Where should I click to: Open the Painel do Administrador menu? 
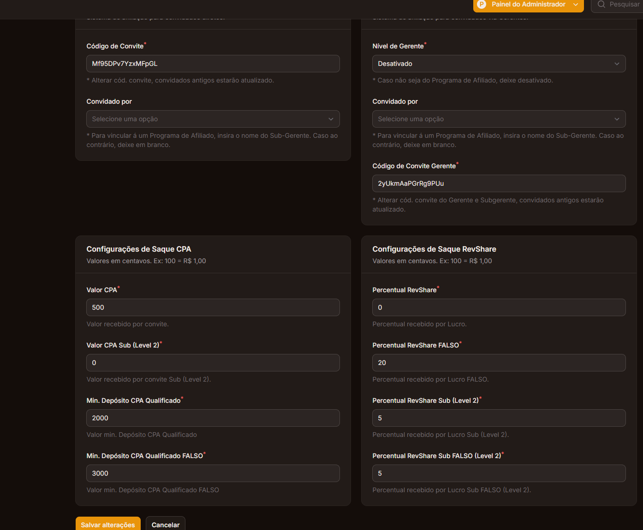[528, 5]
